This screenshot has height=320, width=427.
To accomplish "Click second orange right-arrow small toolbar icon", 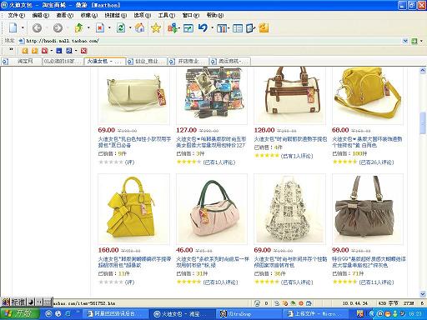I will click(x=35, y=51).
